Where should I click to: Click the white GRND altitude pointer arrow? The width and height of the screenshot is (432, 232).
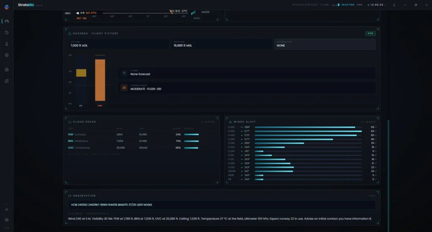(x=78, y=13)
